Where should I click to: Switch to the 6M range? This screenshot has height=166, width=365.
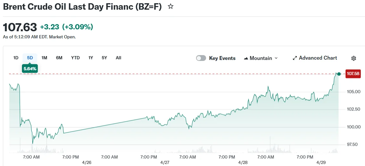click(x=59, y=58)
